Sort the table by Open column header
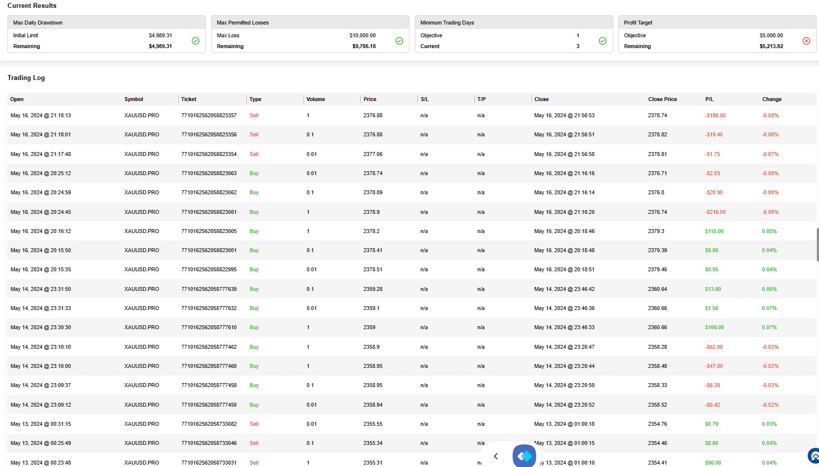 coord(17,99)
